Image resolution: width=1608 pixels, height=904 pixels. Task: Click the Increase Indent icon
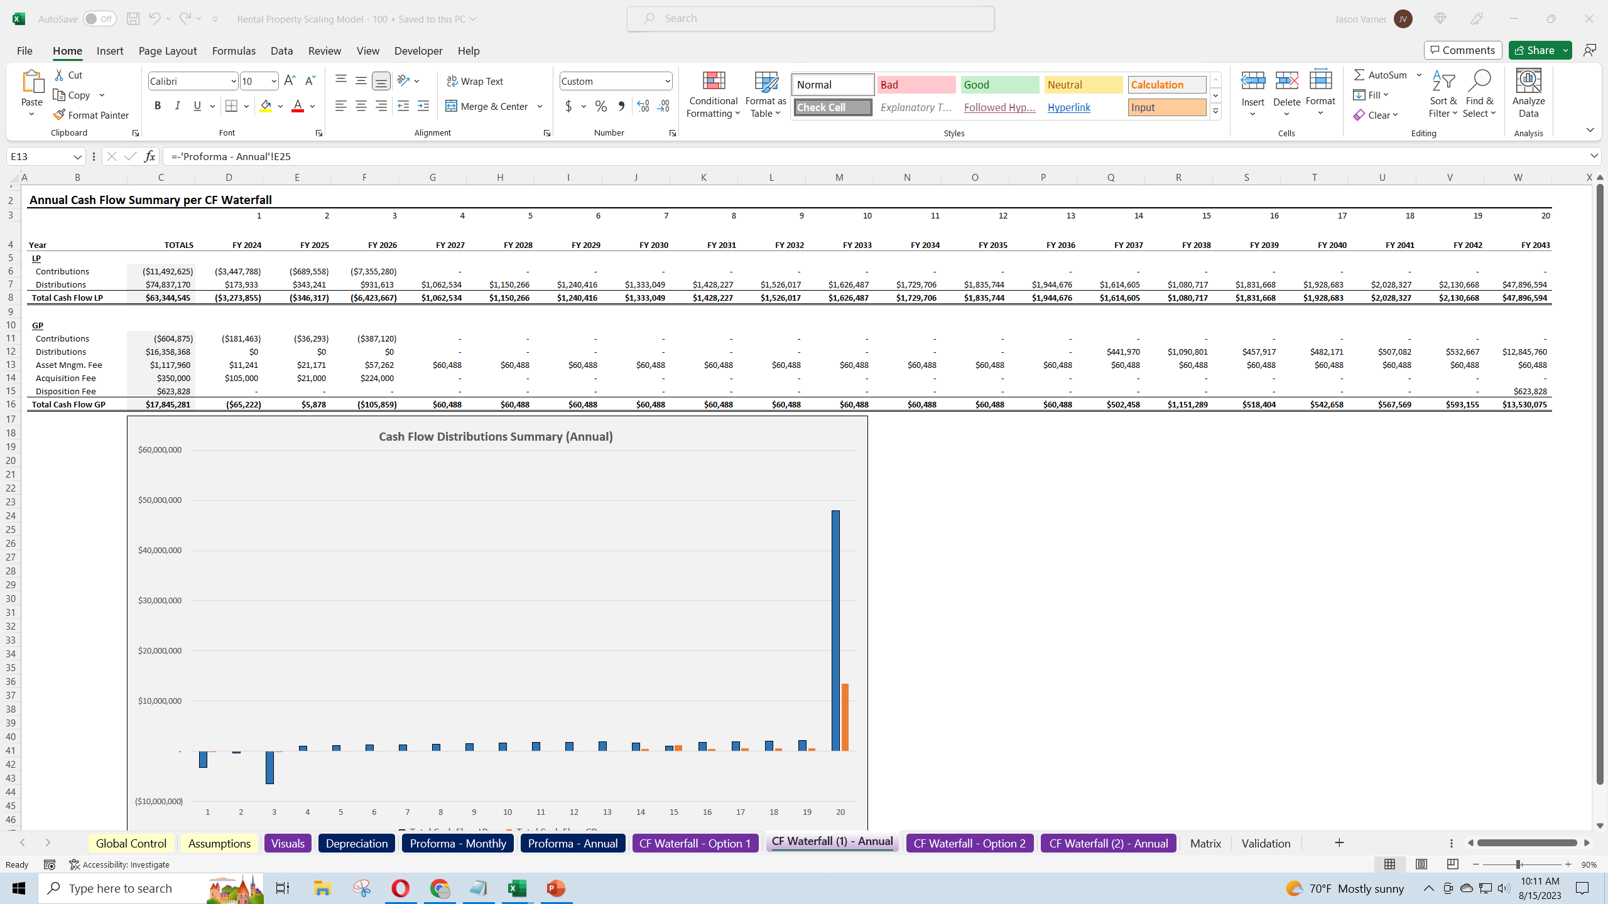click(423, 106)
